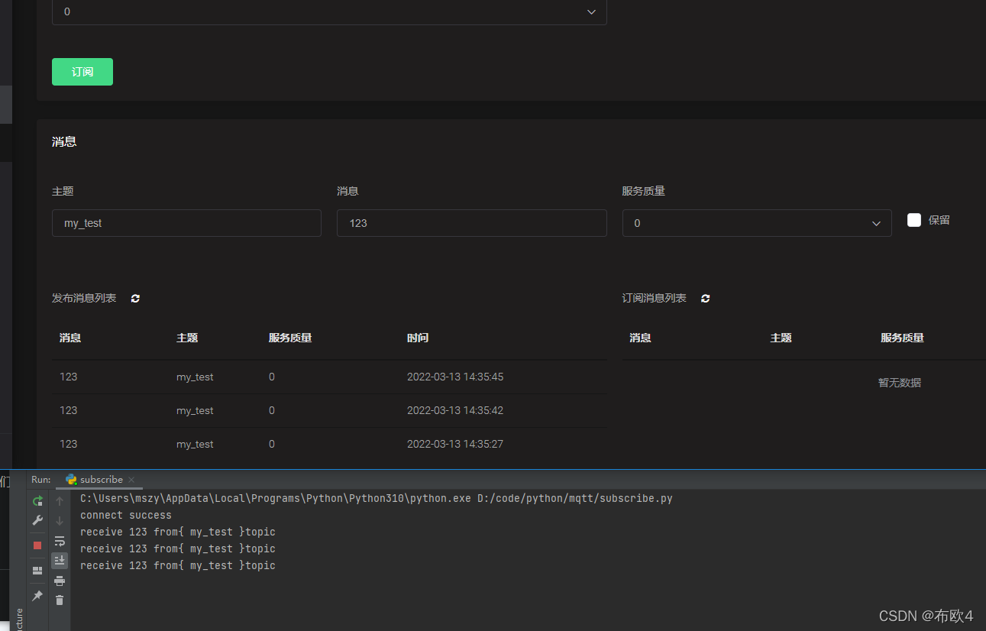
Task: Click the 服务质量 header in 发布消息列表
Action: (x=290, y=338)
